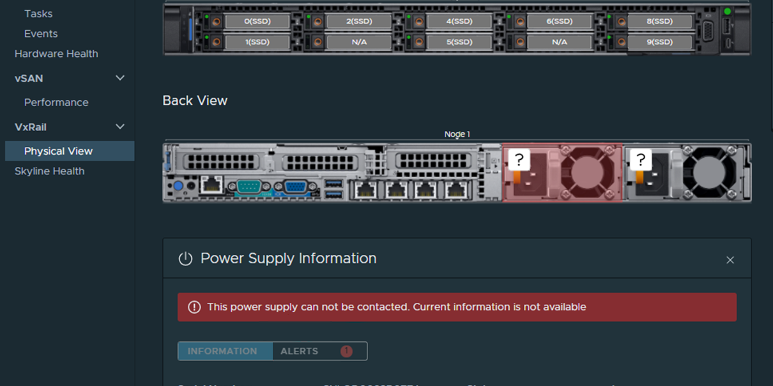Select drive 9(SSD) in the front view
The width and height of the screenshot is (773, 386).
point(660,42)
